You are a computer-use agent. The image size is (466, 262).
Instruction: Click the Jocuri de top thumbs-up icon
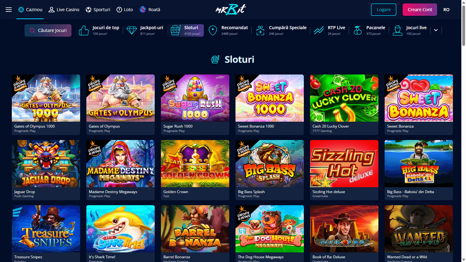(x=84, y=30)
